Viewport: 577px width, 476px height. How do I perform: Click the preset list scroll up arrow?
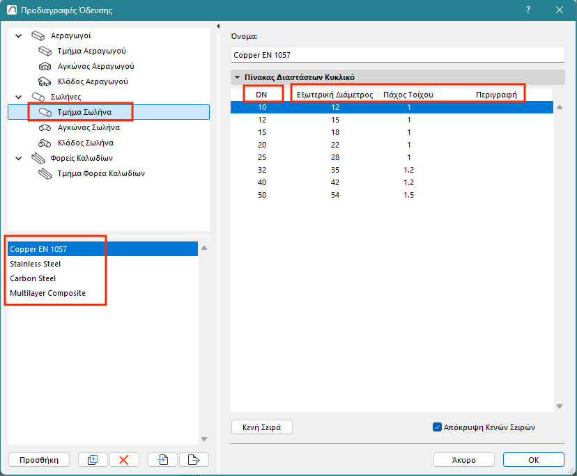(x=204, y=248)
